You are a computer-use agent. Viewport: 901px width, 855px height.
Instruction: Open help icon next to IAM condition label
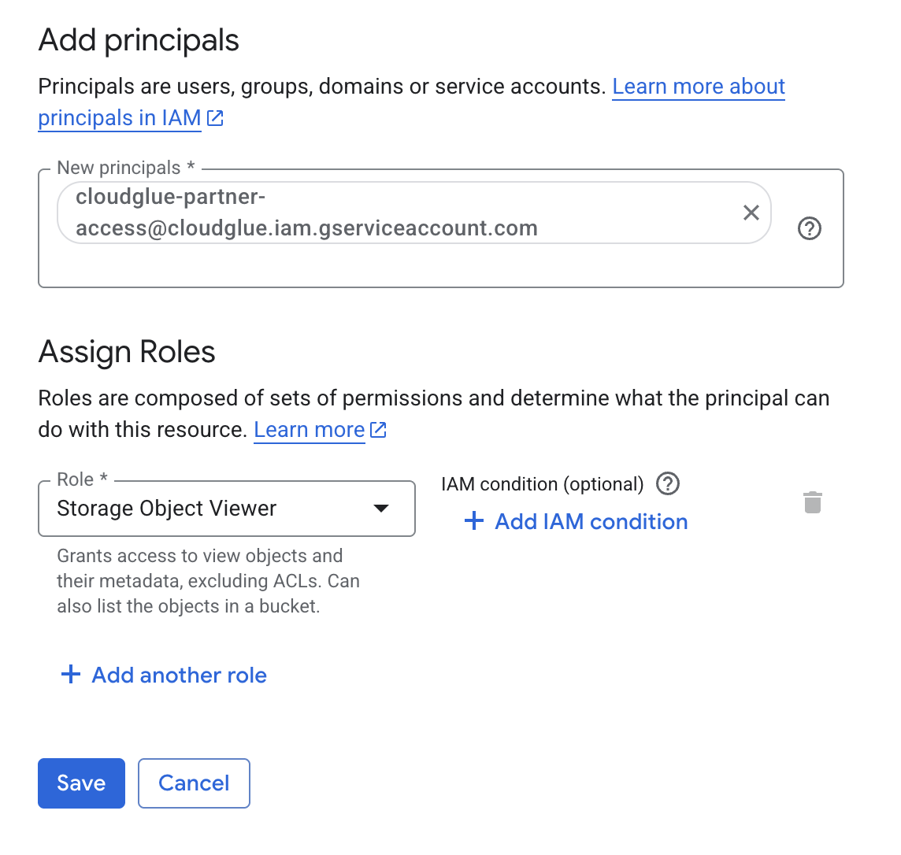tap(667, 484)
